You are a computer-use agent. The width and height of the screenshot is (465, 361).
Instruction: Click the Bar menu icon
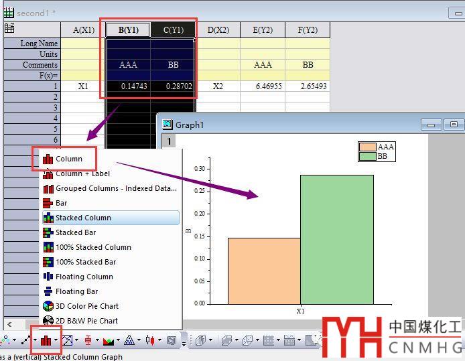48,203
